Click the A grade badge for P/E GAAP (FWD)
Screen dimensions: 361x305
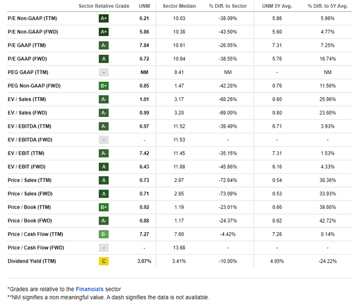(104, 59)
